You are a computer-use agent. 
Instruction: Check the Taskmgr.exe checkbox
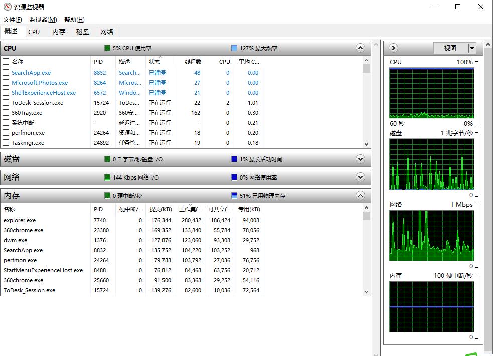tap(6, 143)
